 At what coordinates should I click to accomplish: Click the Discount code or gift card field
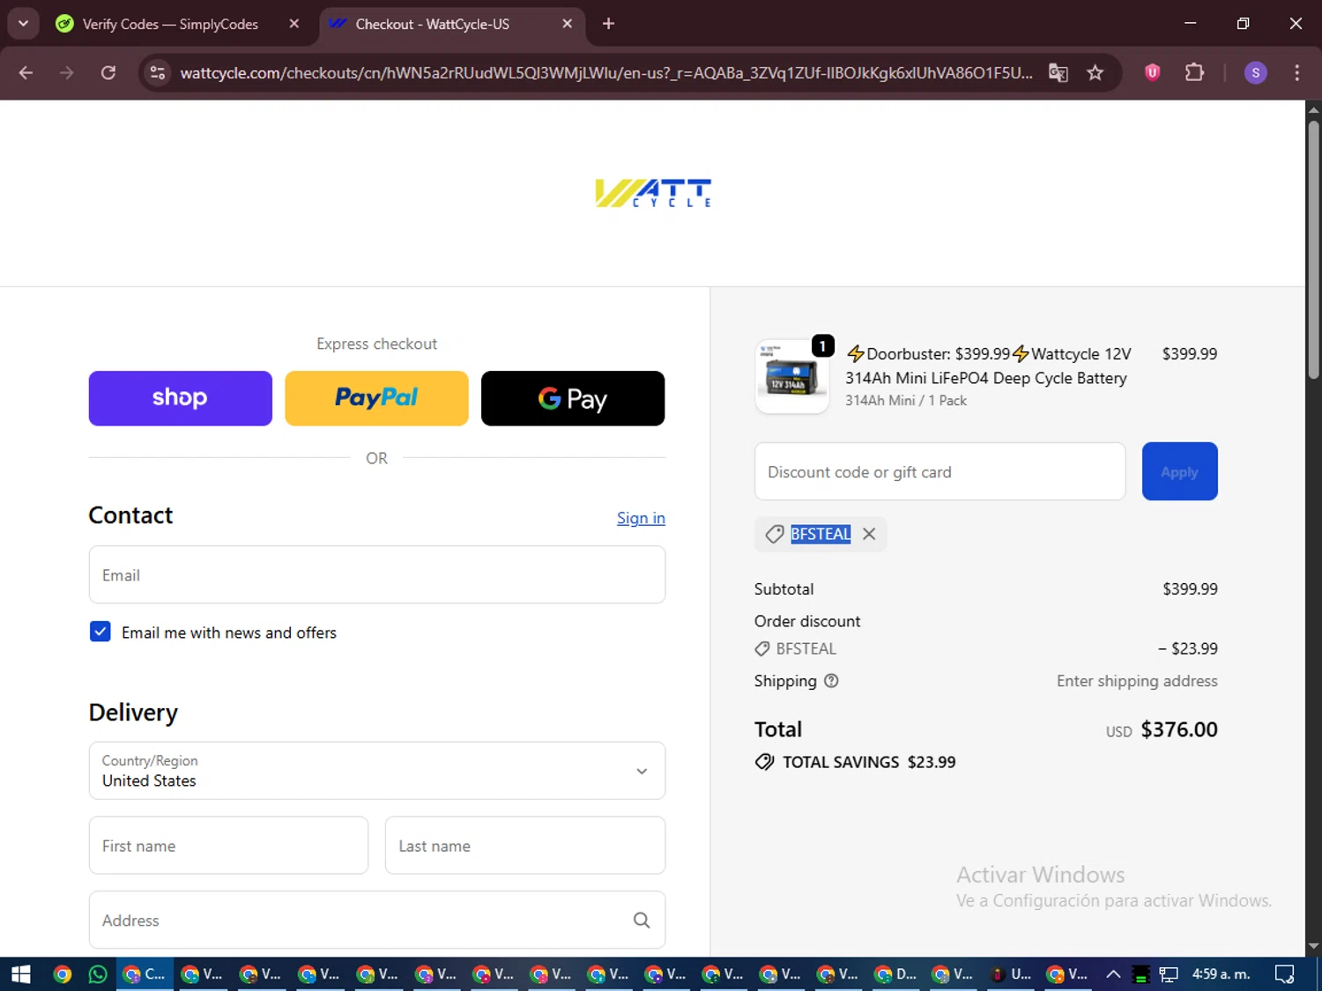click(940, 471)
